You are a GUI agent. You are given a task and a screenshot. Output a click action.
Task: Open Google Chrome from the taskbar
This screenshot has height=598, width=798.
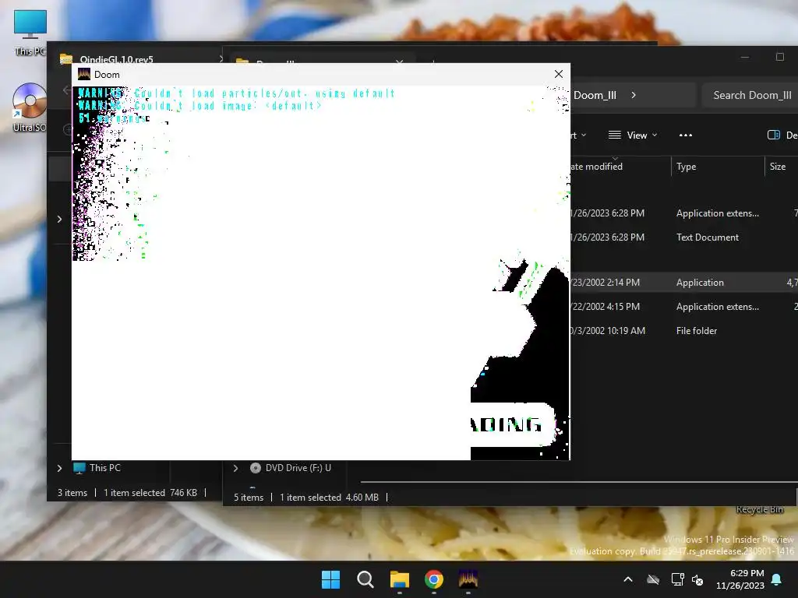tap(433, 579)
